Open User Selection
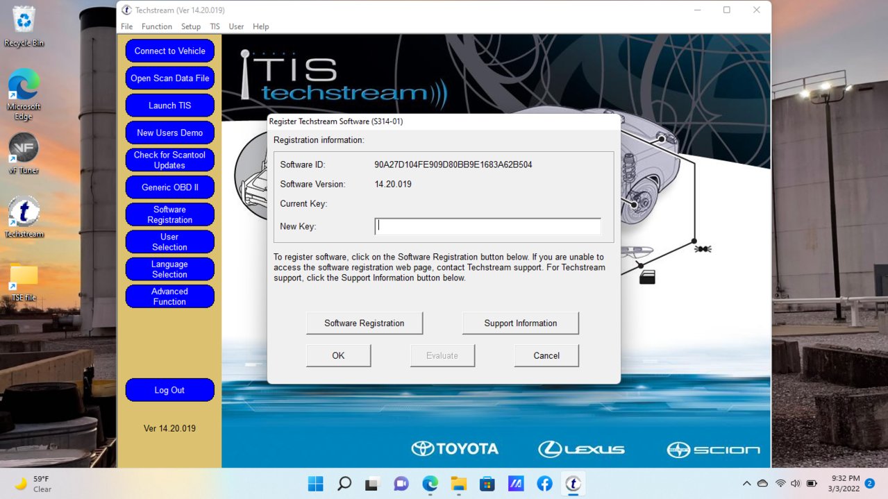 pyautogui.click(x=170, y=242)
